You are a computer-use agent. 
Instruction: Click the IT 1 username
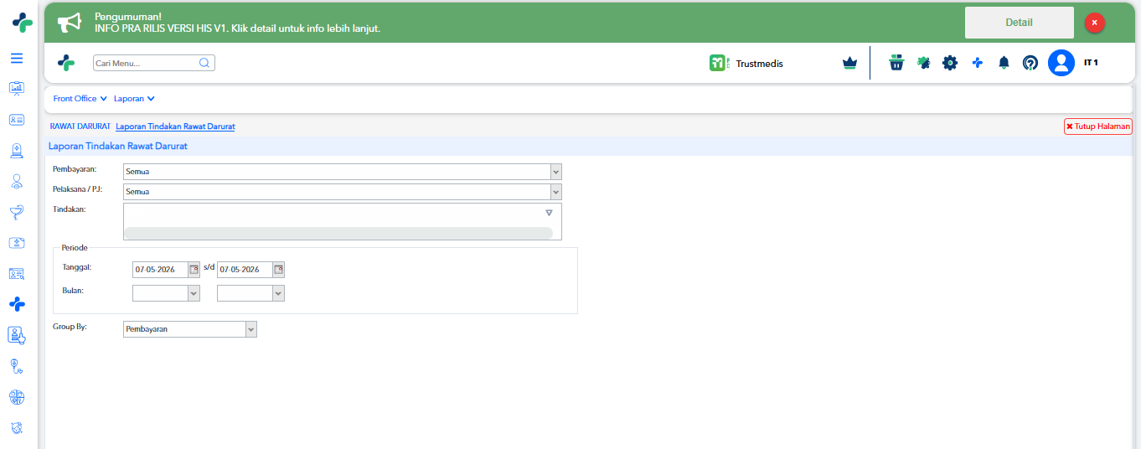(1091, 63)
